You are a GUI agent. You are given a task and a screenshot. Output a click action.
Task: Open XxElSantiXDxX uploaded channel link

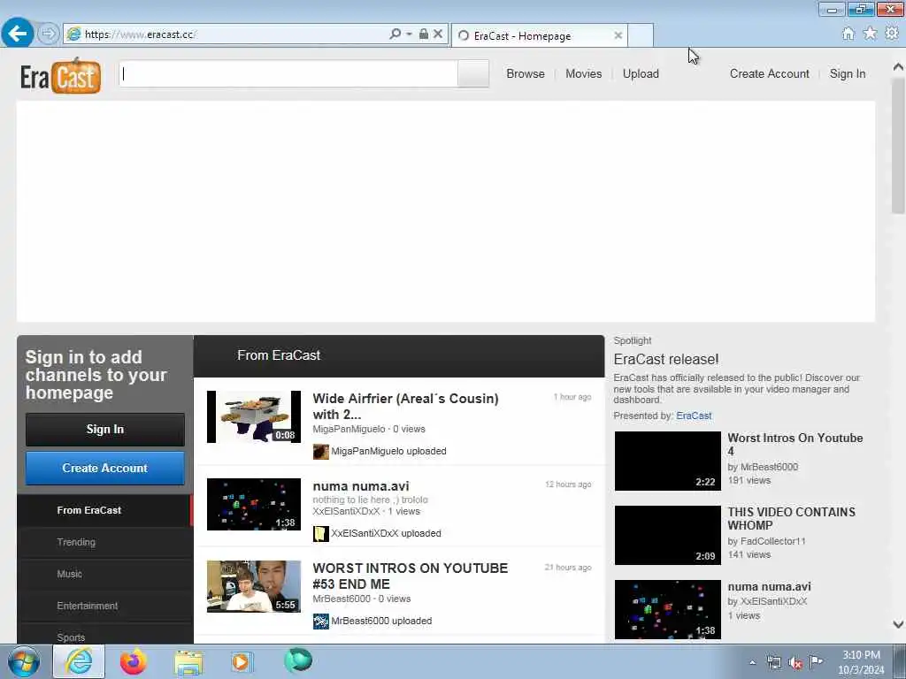pos(386,533)
